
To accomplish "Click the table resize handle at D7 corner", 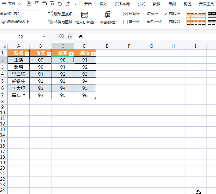I will pyautogui.click(x=95, y=98).
